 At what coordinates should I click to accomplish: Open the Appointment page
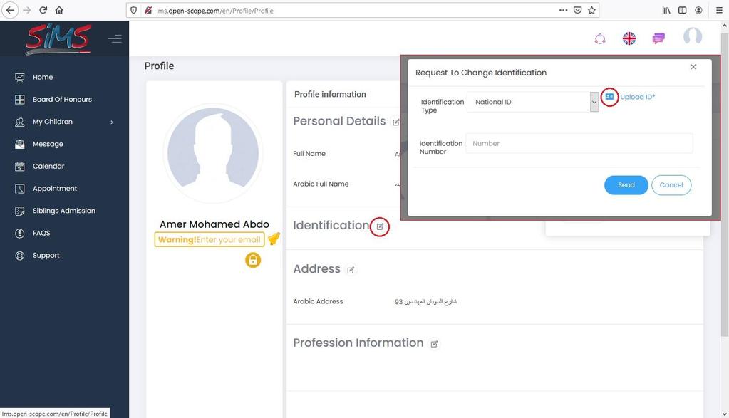(x=54, y=189)
